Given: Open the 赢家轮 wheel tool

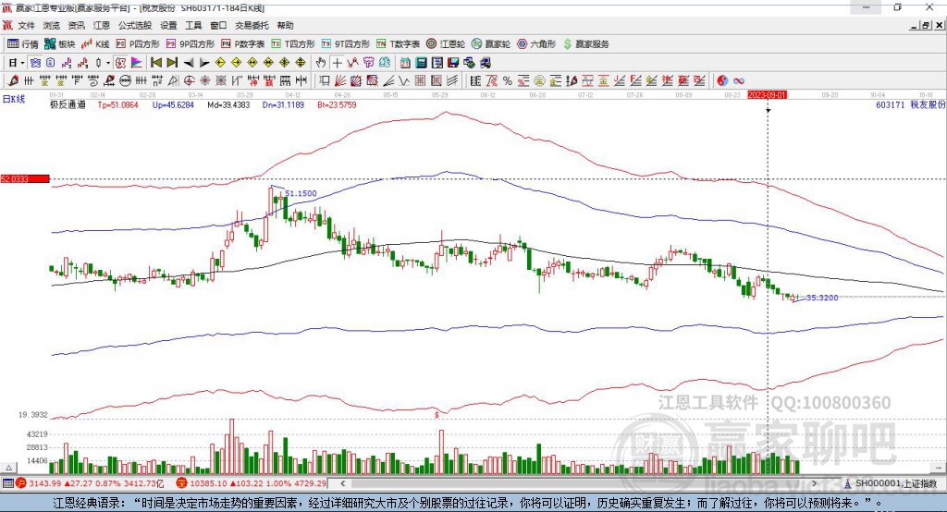Looking at the screenshot, I should (491, 44).
